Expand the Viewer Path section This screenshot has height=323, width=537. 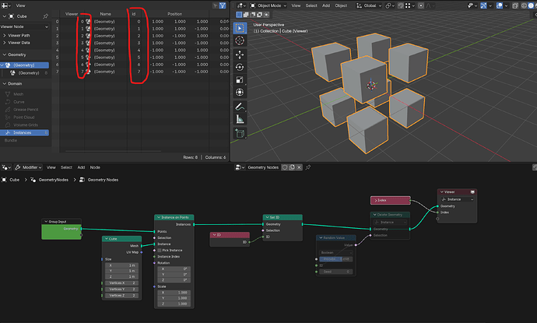[16, 35]
